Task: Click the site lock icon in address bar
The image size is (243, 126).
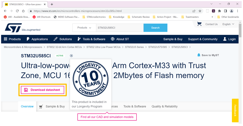Action: 31,11
